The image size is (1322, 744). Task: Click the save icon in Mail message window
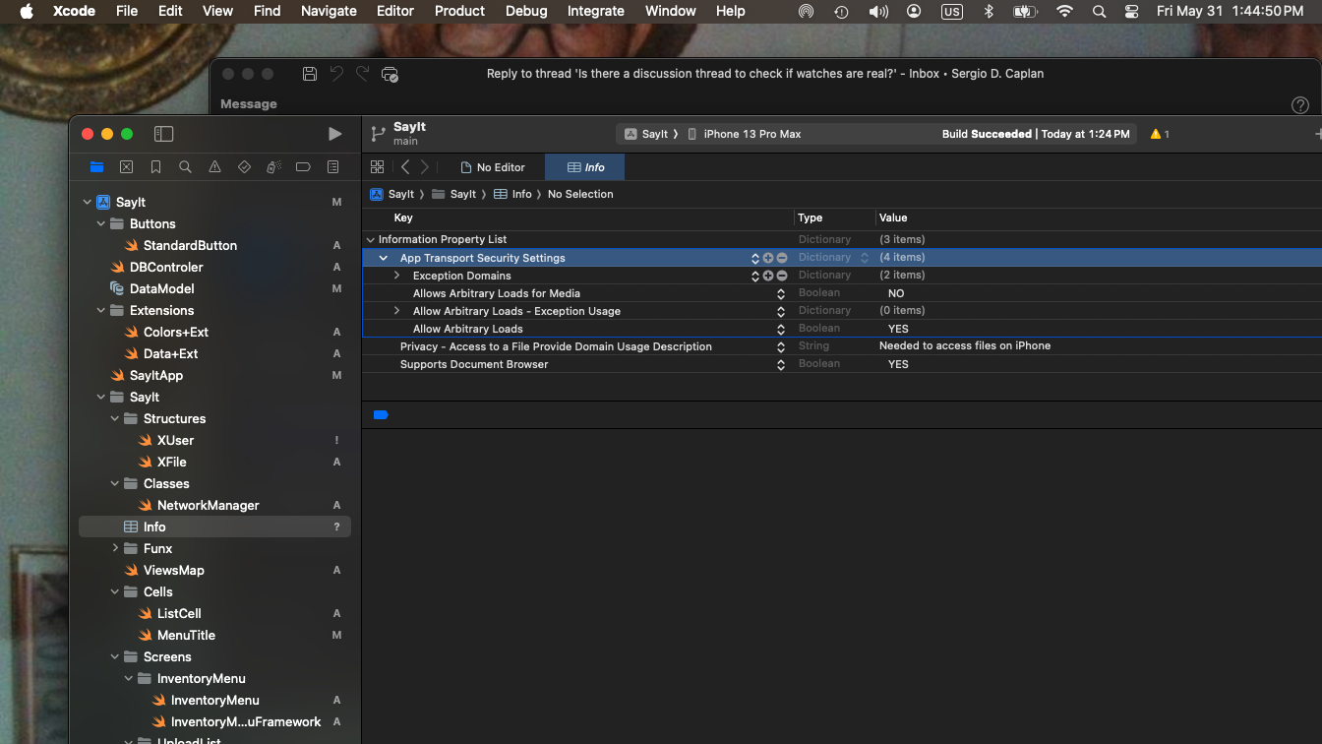coord(309,74)
